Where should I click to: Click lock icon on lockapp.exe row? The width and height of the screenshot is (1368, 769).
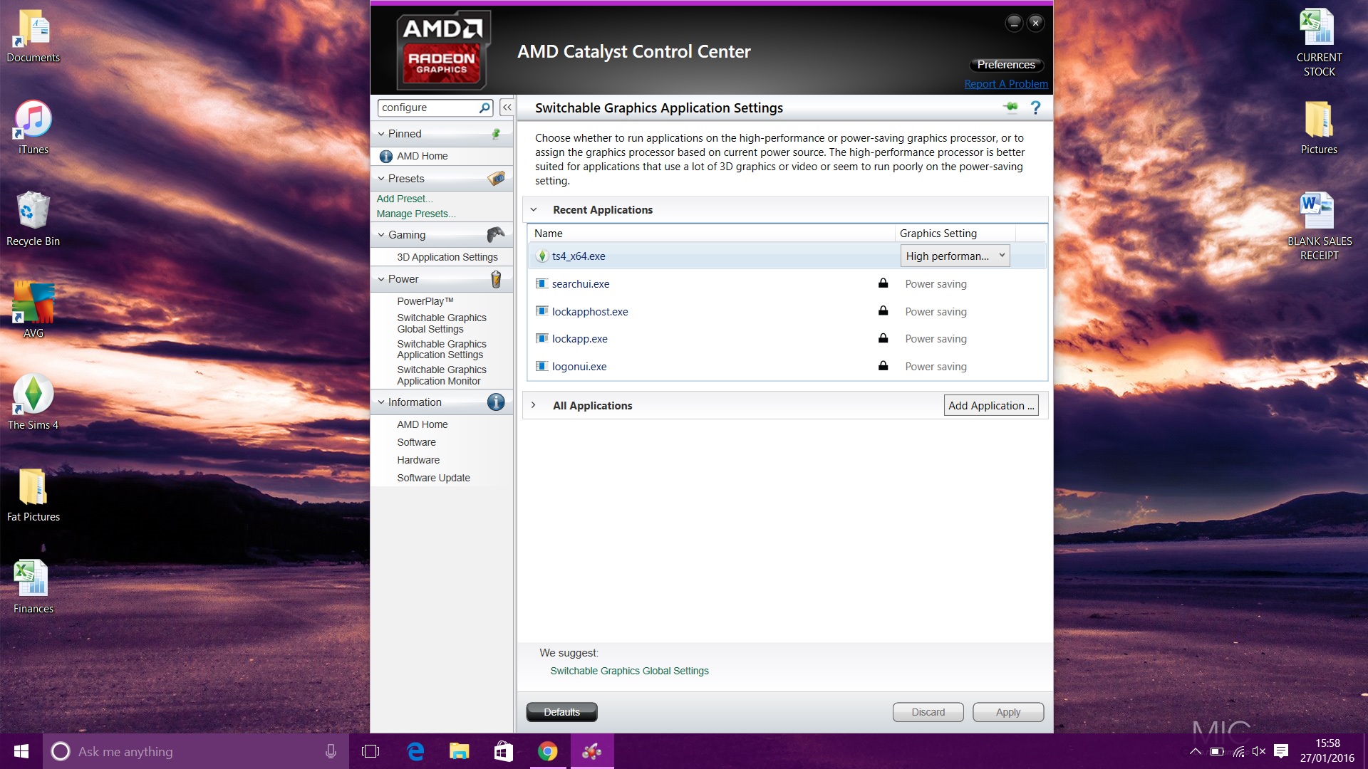(883, 338)
